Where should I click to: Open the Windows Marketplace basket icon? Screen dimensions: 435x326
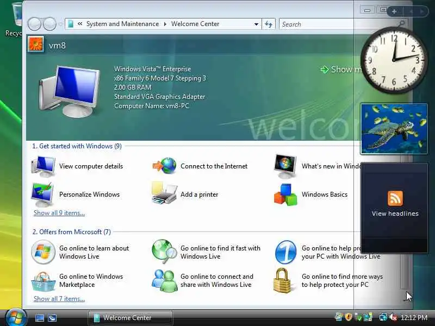[43, 281]
